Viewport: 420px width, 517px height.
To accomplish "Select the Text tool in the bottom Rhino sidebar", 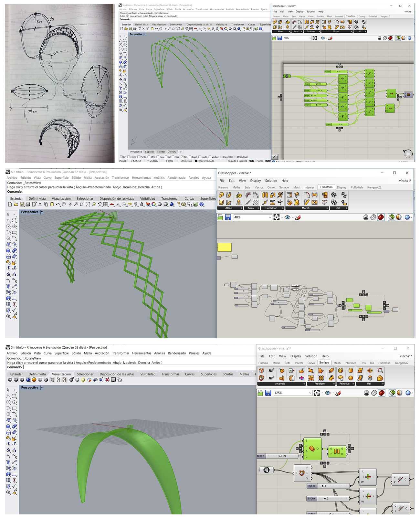I will coord(8,462).
